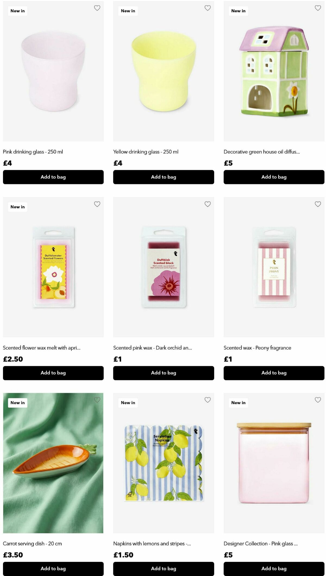The image size is (326, 576).
Task: Click heart icon on Yellow drinking glass
Action: [208, 8]
